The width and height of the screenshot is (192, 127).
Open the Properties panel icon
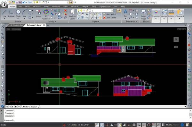(156, 14)
